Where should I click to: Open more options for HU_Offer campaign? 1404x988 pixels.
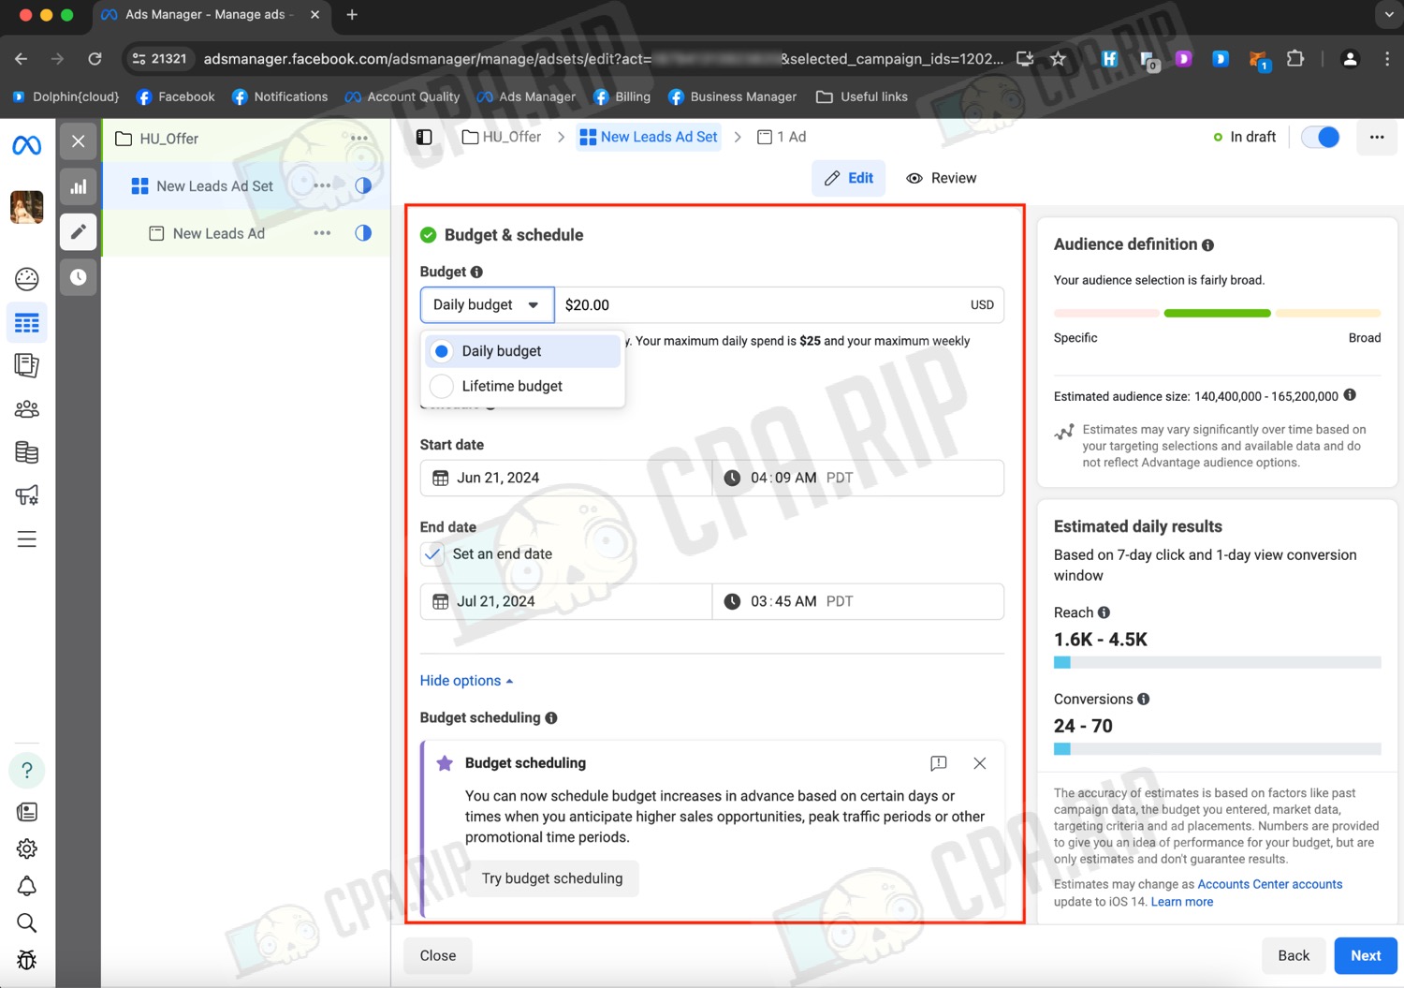click(359, 139)
